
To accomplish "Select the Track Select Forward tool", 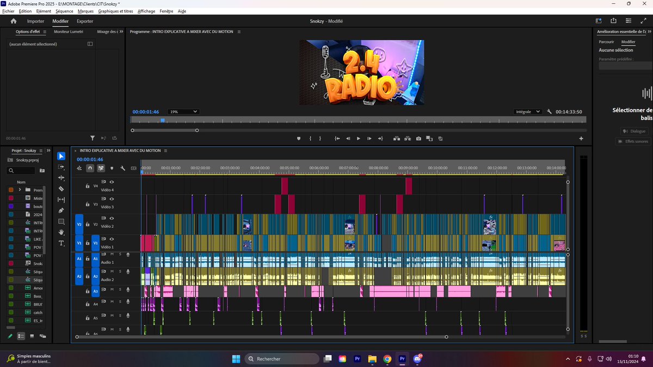I will coord(61,167).
